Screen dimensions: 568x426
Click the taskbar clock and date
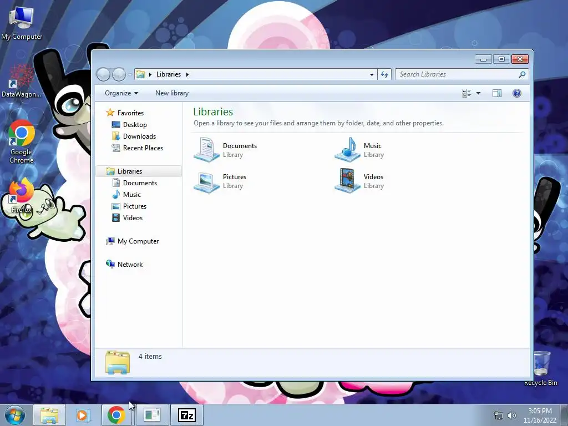[x=540, y=415]
